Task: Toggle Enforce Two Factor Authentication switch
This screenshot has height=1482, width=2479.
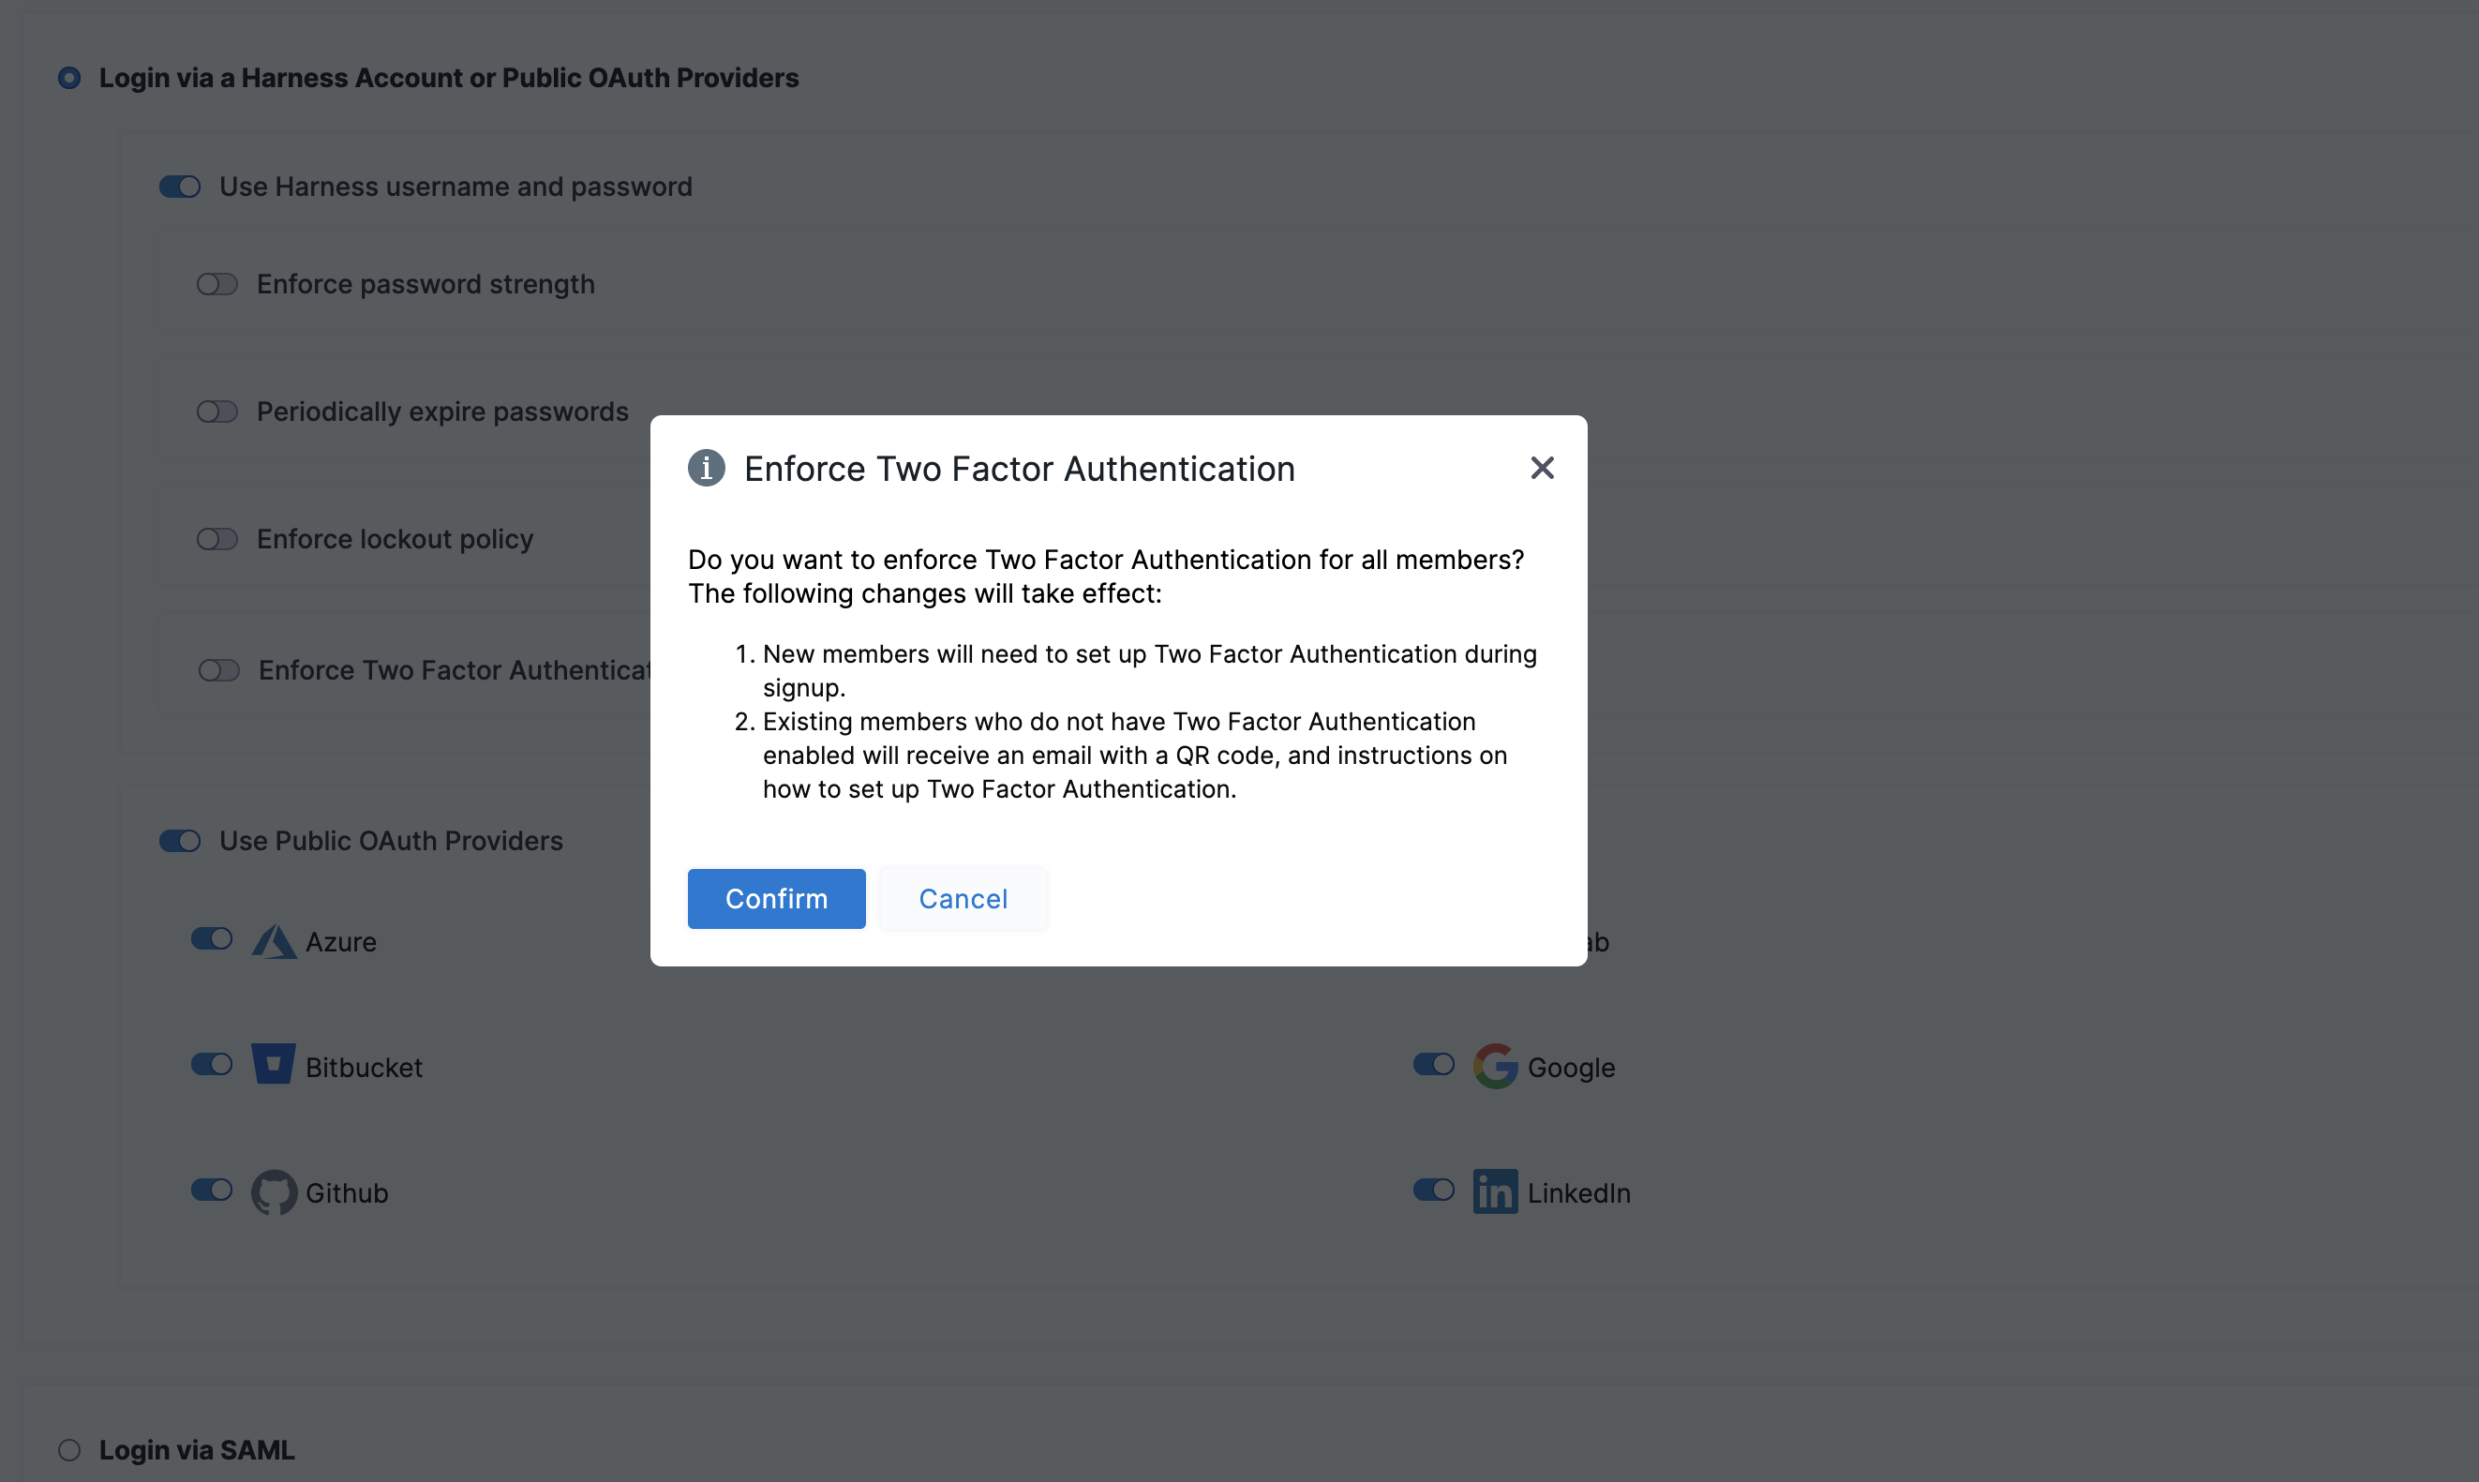Action: (x=218, y=670)
